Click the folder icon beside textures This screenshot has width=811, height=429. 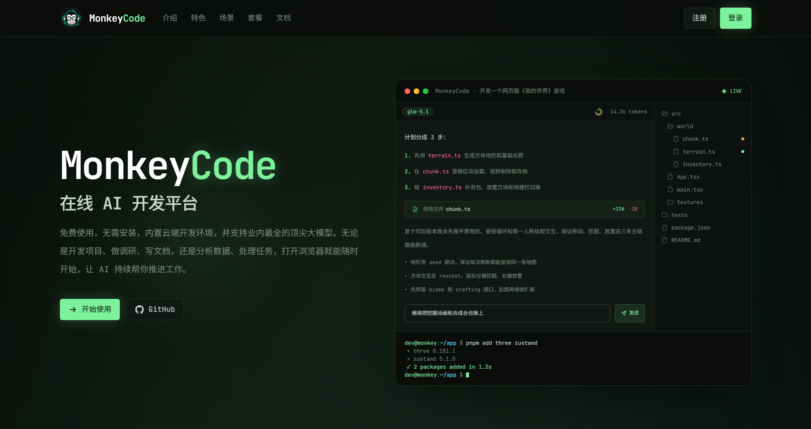670,202
